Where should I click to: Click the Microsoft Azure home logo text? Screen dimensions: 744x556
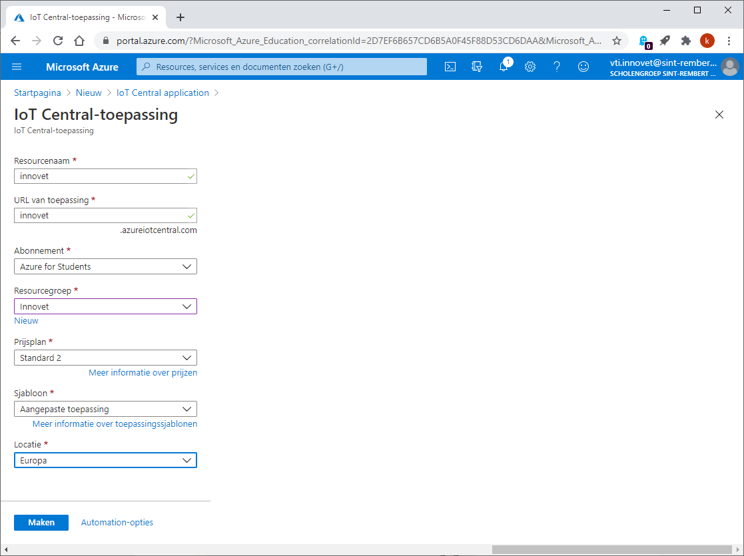coord(82,67)
